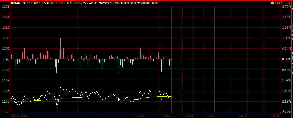293x118 pixels.
Task: Click the red down-arrow icon in the top-right corner
Action: [x=282, y=2]
